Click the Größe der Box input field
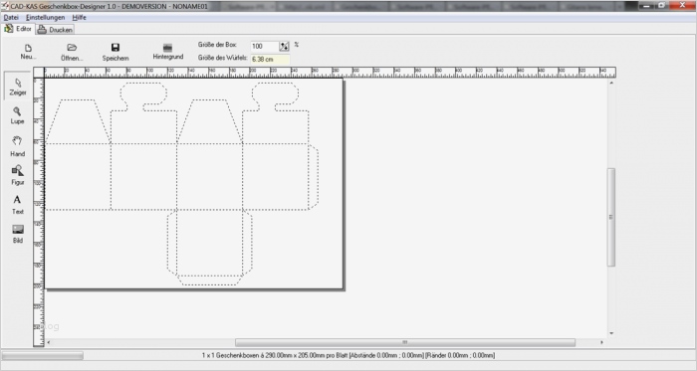Viewport: 697px width, 371px height. coord(265,46)
